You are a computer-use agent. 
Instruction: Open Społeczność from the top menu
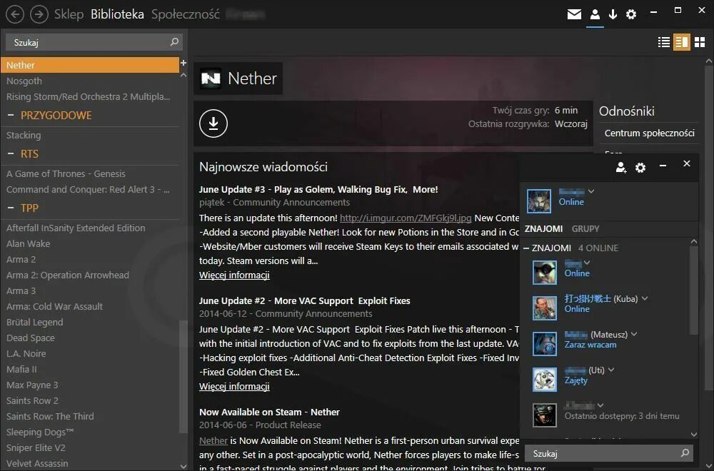tap(181, 14)
